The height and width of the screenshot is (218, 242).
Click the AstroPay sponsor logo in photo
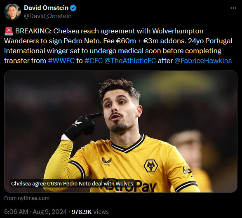pos(129,185)
